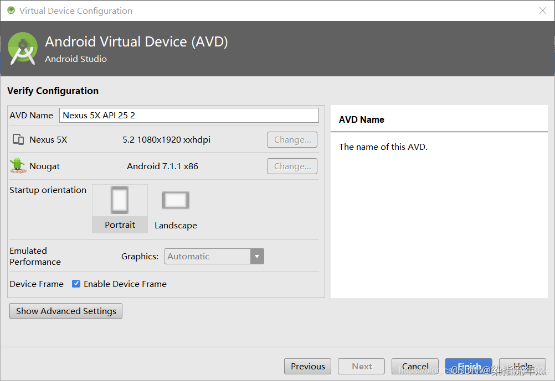Click the 'Startup orientation' label

48,190
